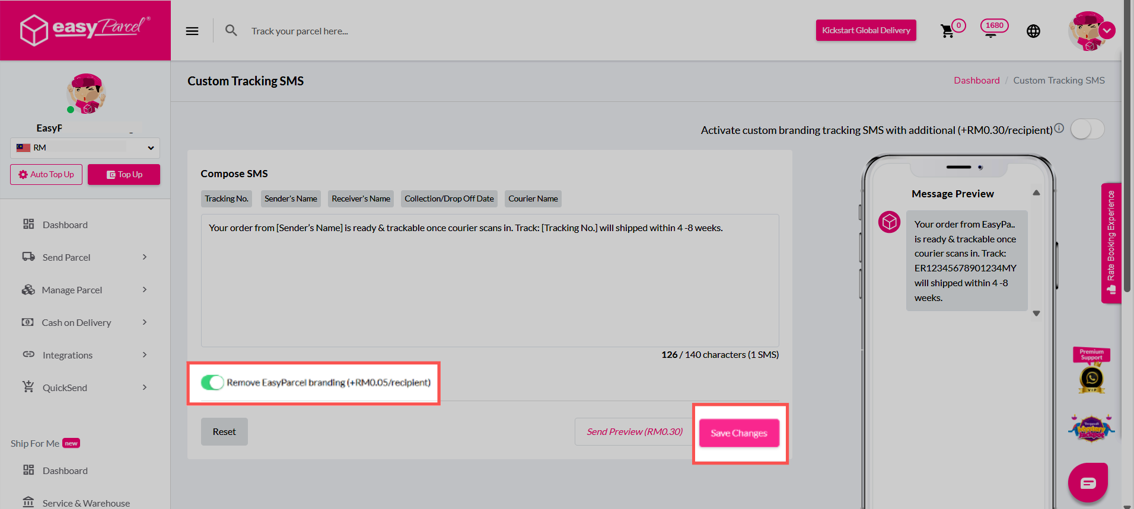Click the Service & Warehouse building icon
Viewport: 1134px width, 509px height.
pyautogui.click(x=28, y=502)
